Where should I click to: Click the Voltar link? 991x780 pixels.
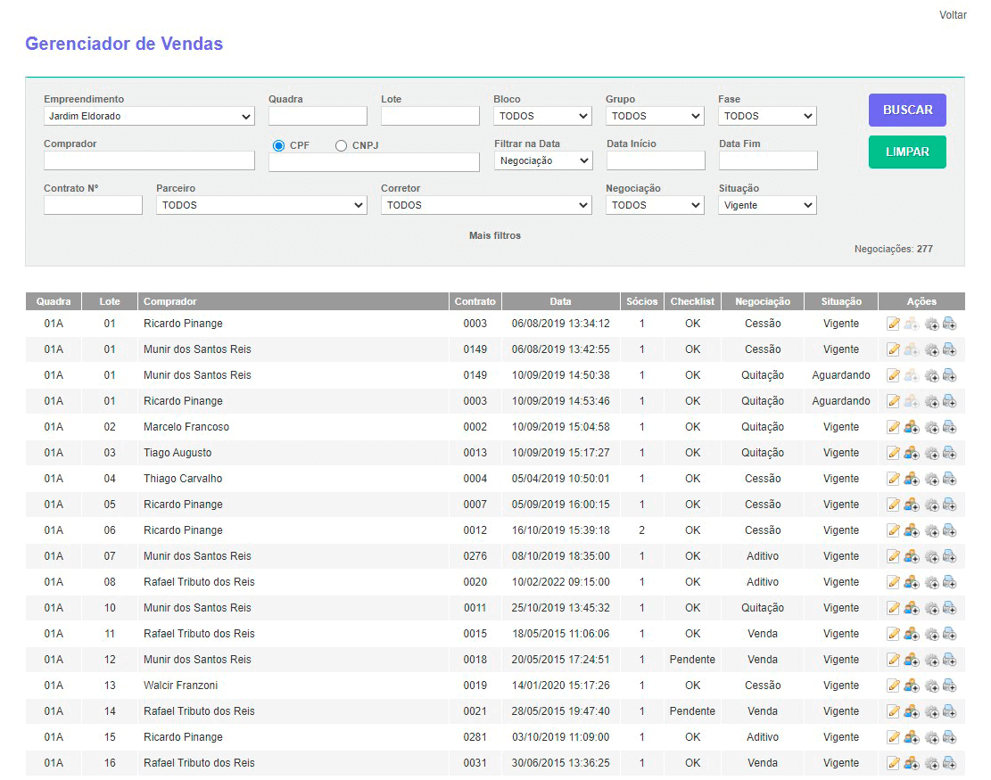953,15
